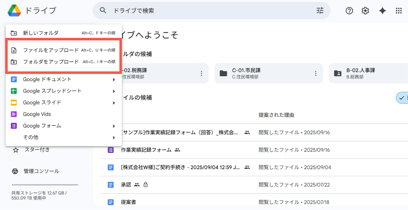
Task: Click the lock icon on the 承認 file
Action: coord(146,185)
